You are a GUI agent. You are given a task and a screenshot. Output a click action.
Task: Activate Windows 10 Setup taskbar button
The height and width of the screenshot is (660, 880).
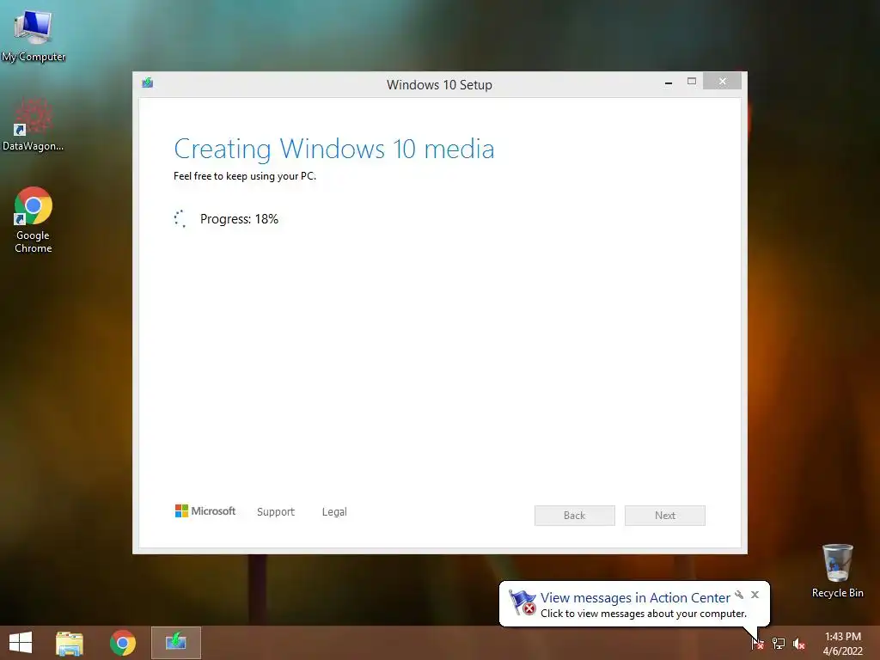point(175,643)
